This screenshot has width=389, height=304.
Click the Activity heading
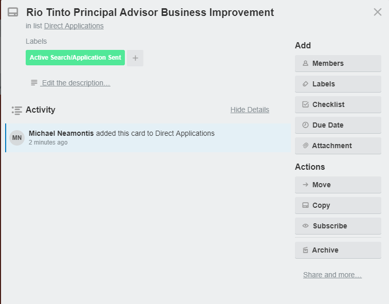pos(41,110)
